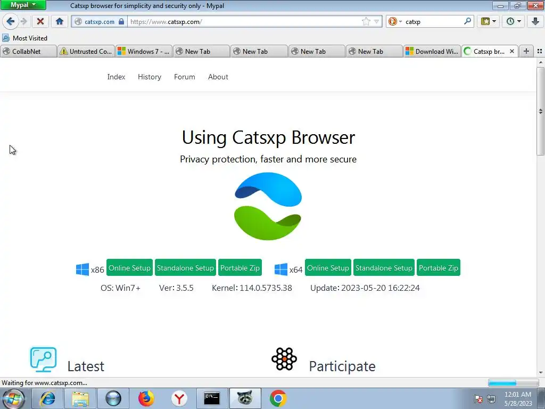Open the Mypal application menu
Viewport: 545px width, 409px height.
23,5
